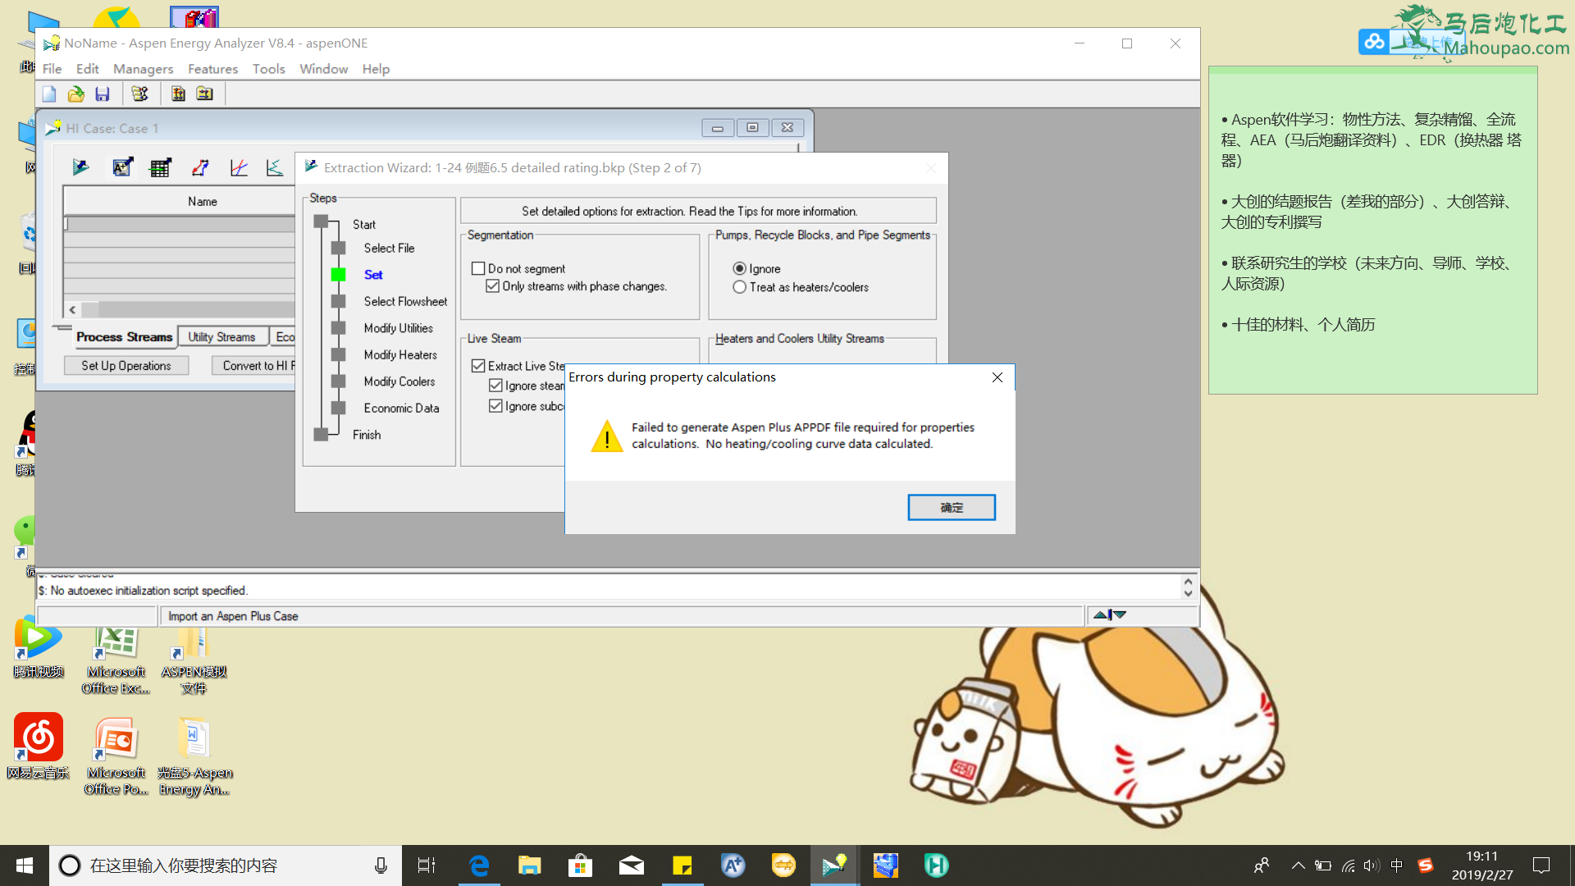
Task: Click the left scroll arrow in stream table
Action: click(x=73, y=310)
